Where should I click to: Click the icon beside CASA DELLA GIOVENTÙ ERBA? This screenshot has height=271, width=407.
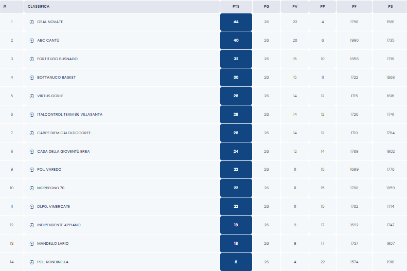tap(32, 152)
